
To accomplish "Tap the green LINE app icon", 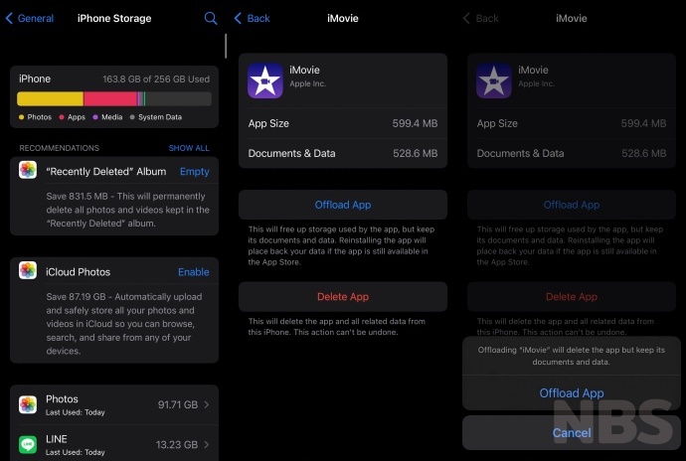I will pos(28,445).
